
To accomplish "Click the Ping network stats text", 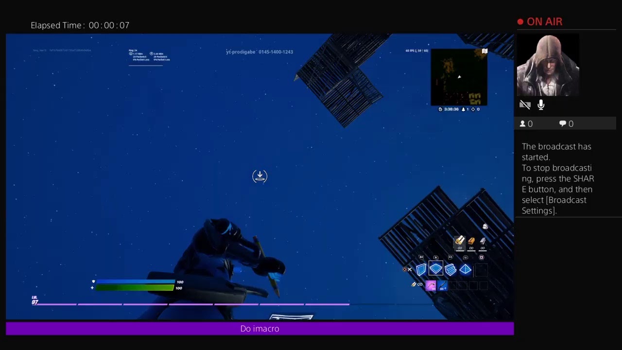I will pos(150,55).
